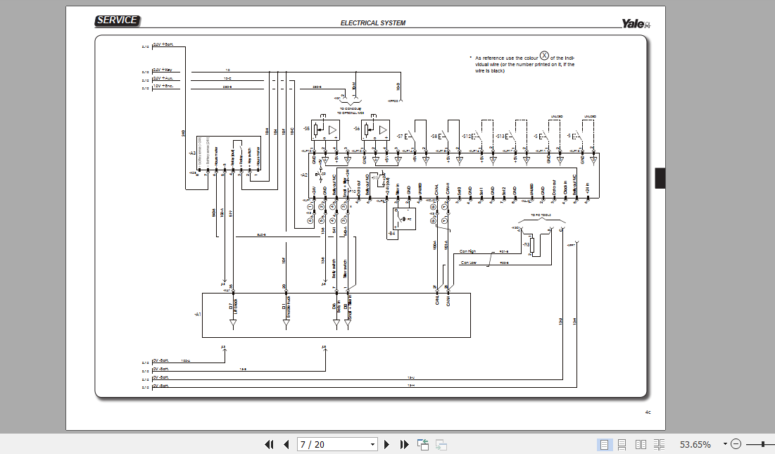Click the 53.65% zoom value
The height and width of the screenshot is (454, 775).
click(x=695, y=445)
